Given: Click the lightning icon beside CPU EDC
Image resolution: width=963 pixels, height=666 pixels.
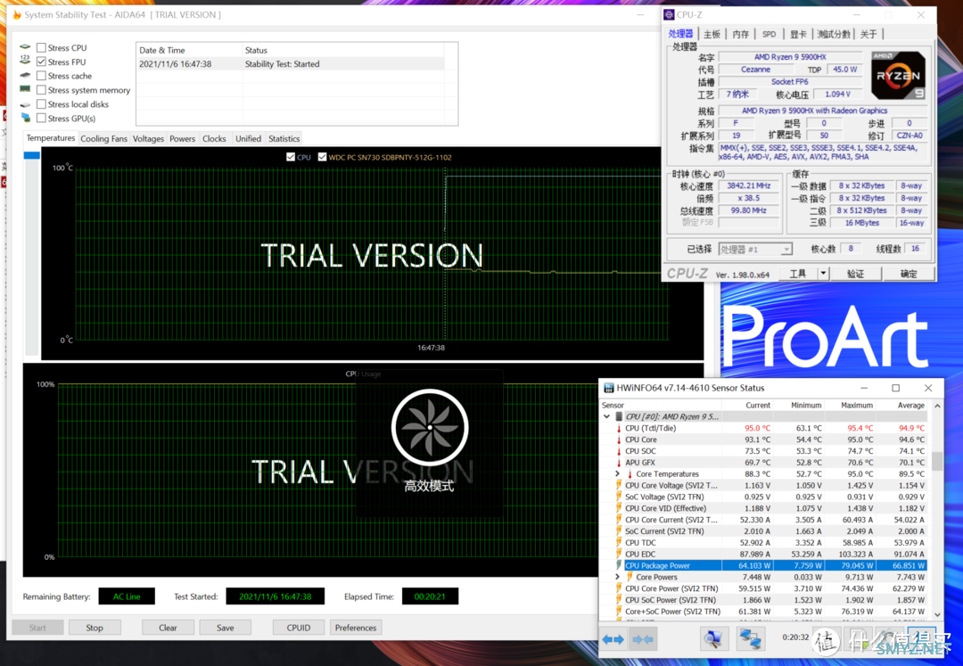Looking at the screenshot, I should coord(619,555).
